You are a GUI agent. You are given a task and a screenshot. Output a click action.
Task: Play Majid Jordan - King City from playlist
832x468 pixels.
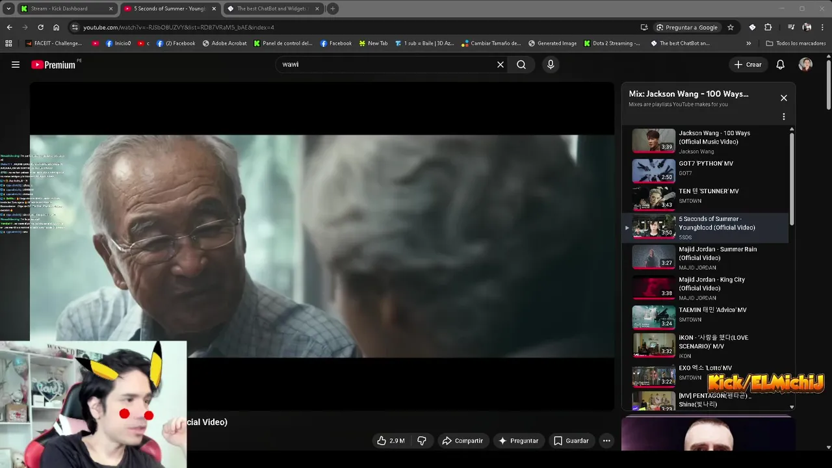pyautogui.click(x=705, y=288)
